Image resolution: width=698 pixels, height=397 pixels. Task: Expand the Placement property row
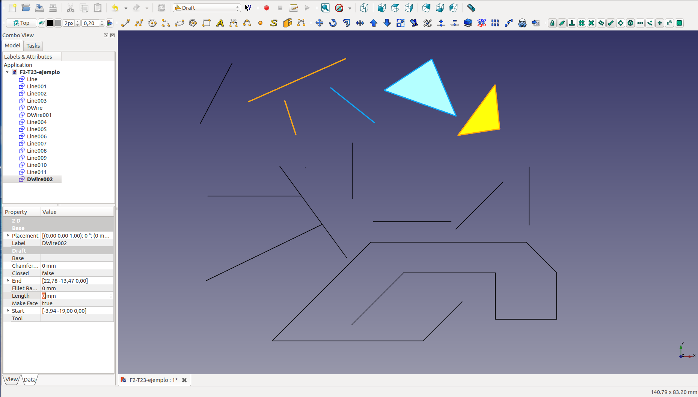(8, 235)
